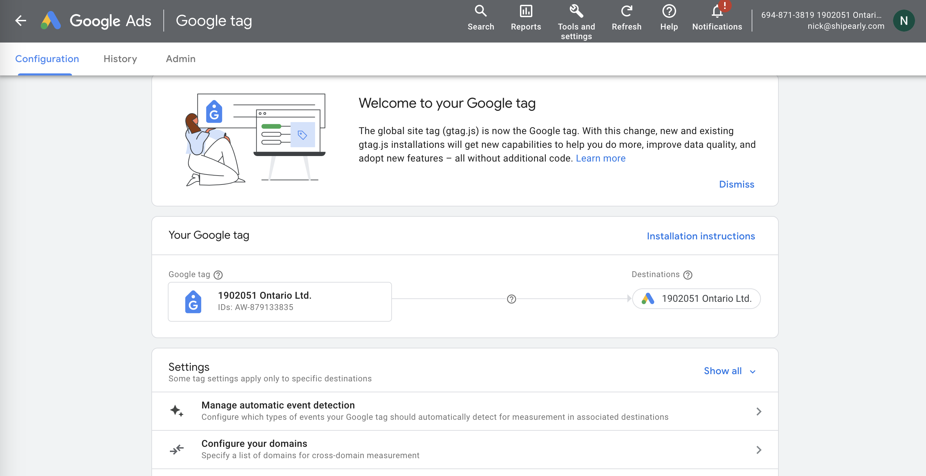Expand Show all settings
The image size is (926, 476).
[x=730, y=371]
